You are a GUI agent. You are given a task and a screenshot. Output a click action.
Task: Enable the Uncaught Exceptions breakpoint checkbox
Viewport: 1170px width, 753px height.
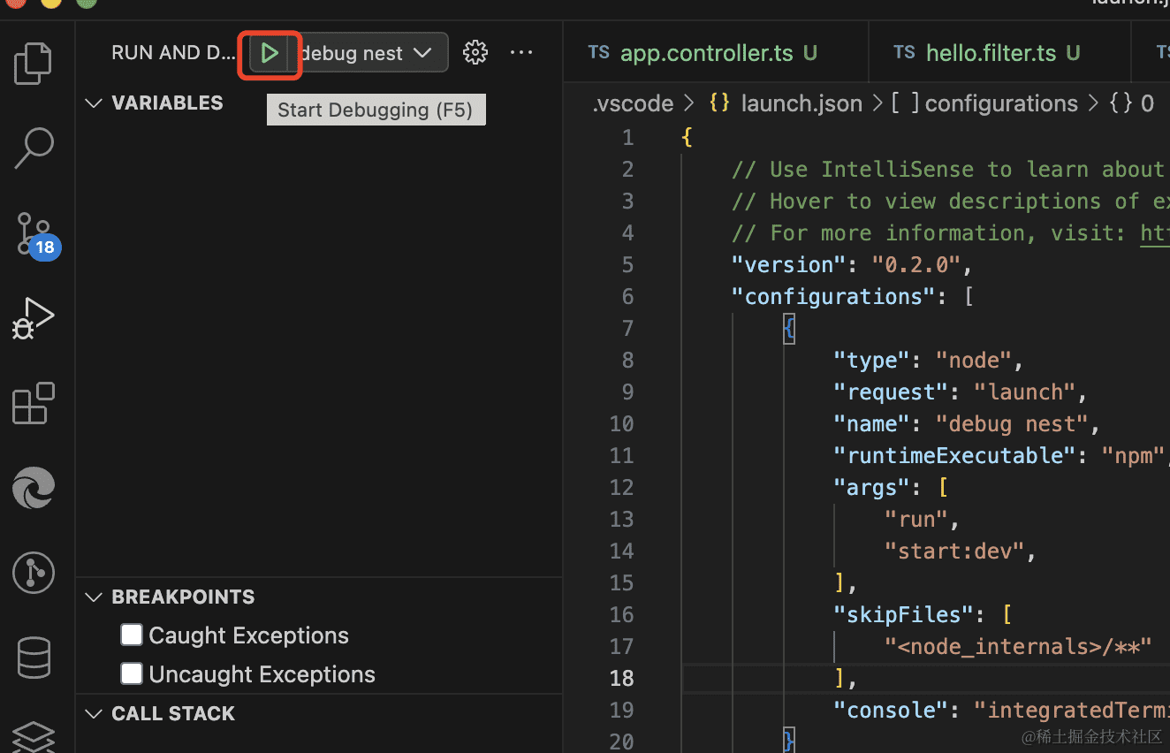(x=132, y=673)
